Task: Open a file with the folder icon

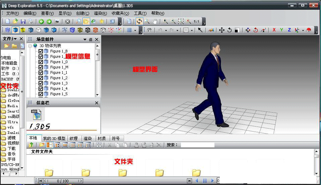Action: 15,21
